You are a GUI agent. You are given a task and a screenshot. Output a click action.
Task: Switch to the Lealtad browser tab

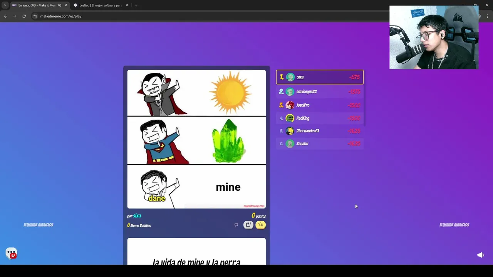pyautogui.click(x=101, y=5)
